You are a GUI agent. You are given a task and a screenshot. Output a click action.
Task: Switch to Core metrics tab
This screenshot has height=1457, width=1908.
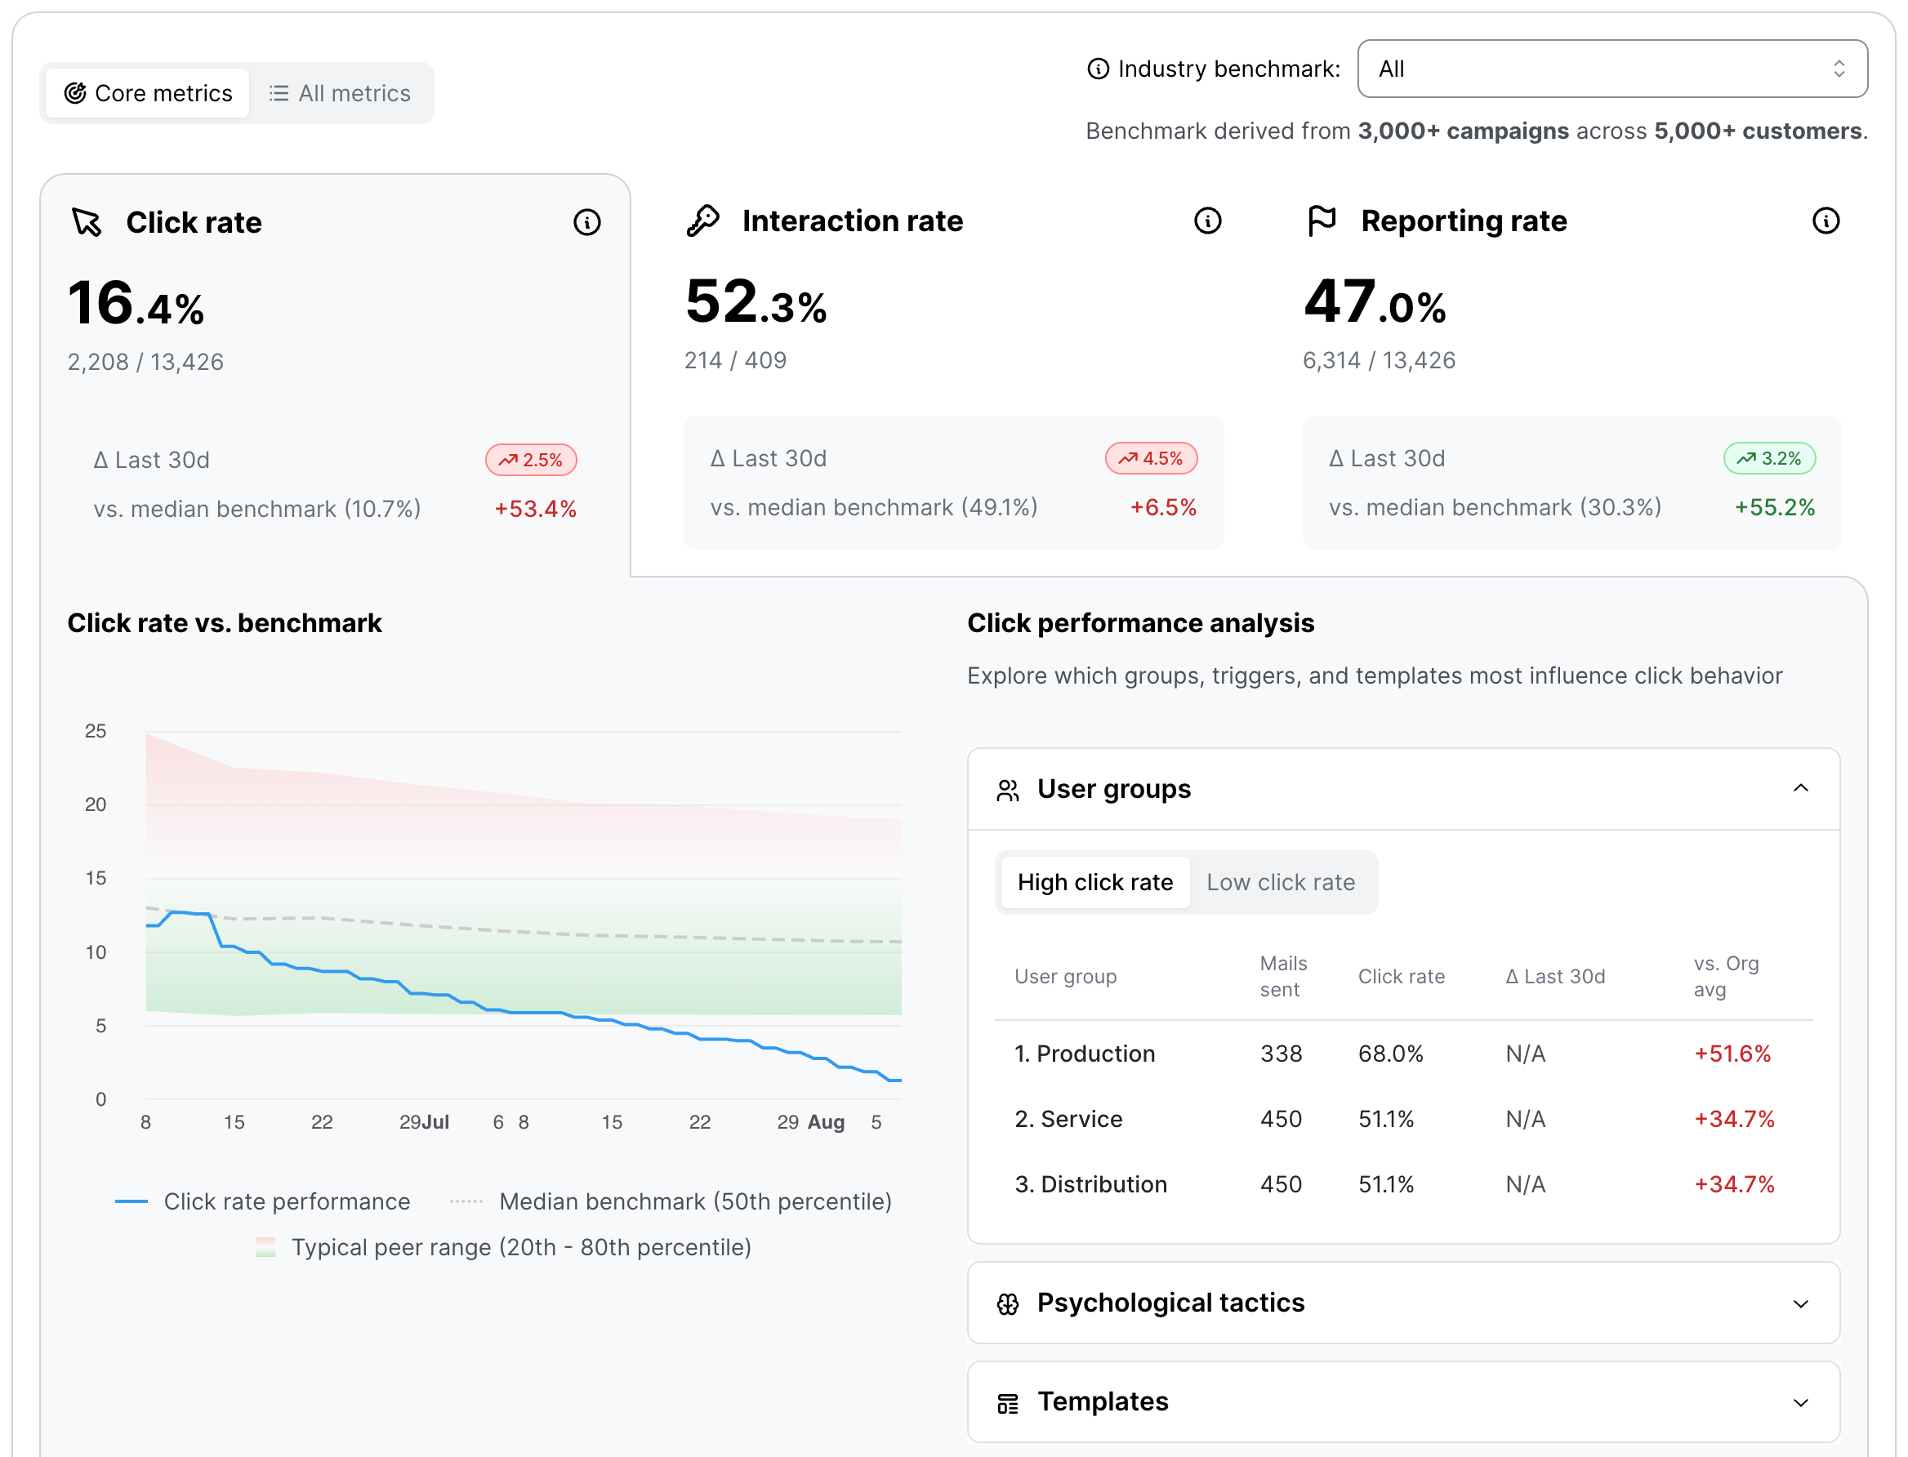pos(149,93)
